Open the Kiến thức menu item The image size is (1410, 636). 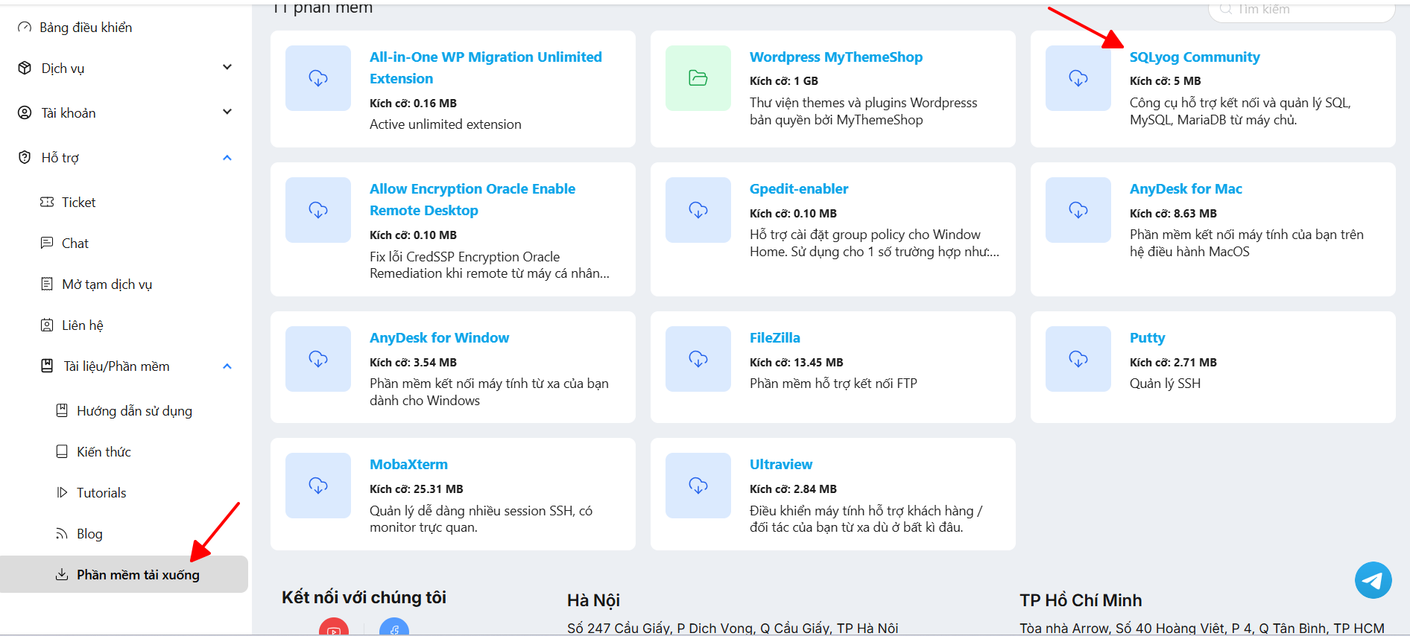click(104, 451)
